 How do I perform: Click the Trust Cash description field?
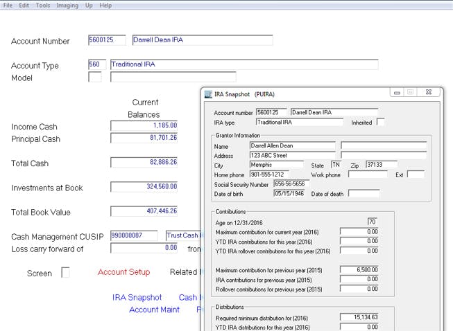click(x=183, y=235)
